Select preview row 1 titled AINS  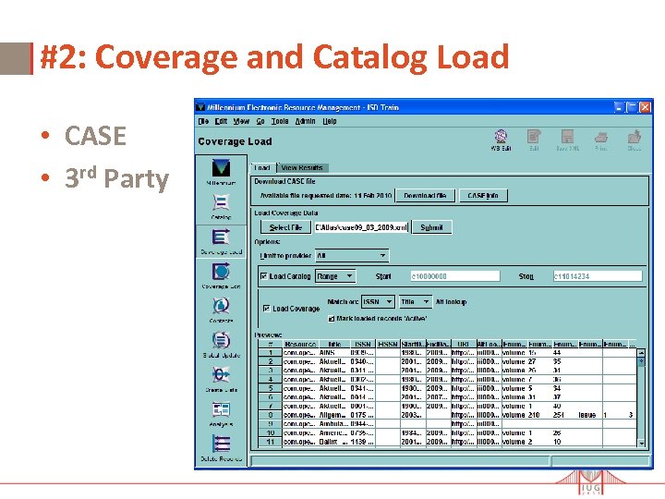tap(447, 353)
